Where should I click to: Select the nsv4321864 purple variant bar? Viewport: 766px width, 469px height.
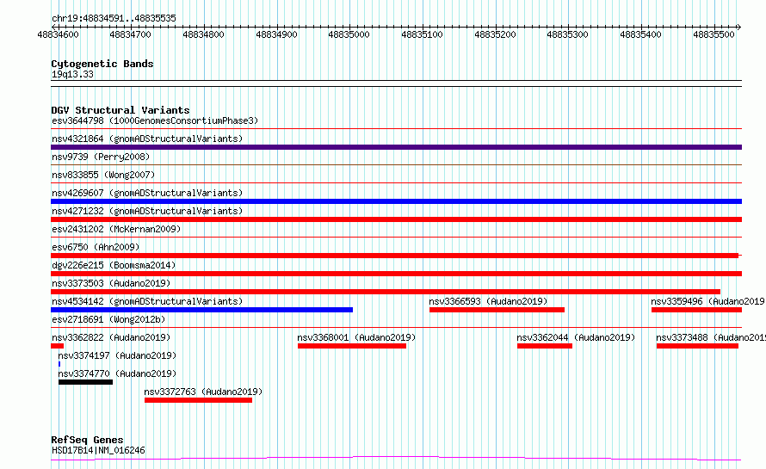pyautogui.click(x=396, y=147)
